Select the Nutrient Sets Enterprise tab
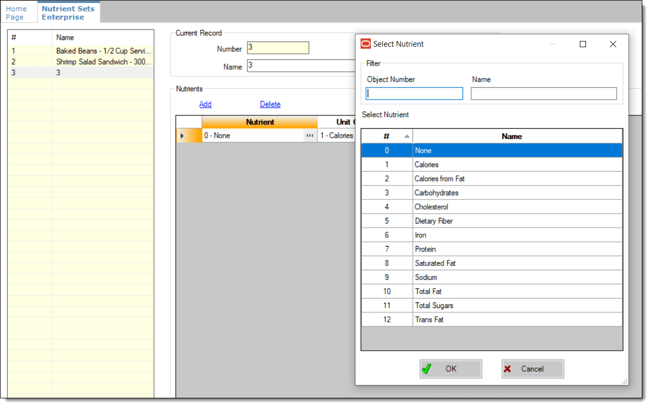 point(68,12)
